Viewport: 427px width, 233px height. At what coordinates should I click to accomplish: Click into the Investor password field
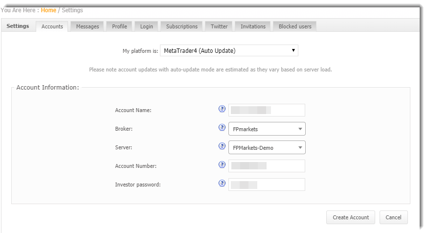[267, 185]
